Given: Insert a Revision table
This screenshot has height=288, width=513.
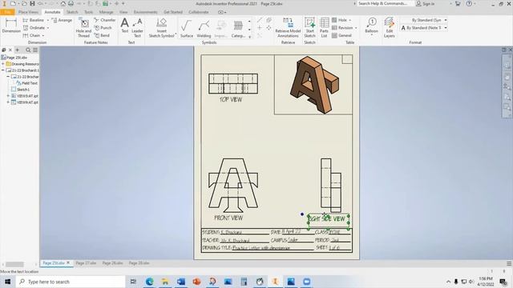Looking at the screenshot, I should (x=342, y=28).
